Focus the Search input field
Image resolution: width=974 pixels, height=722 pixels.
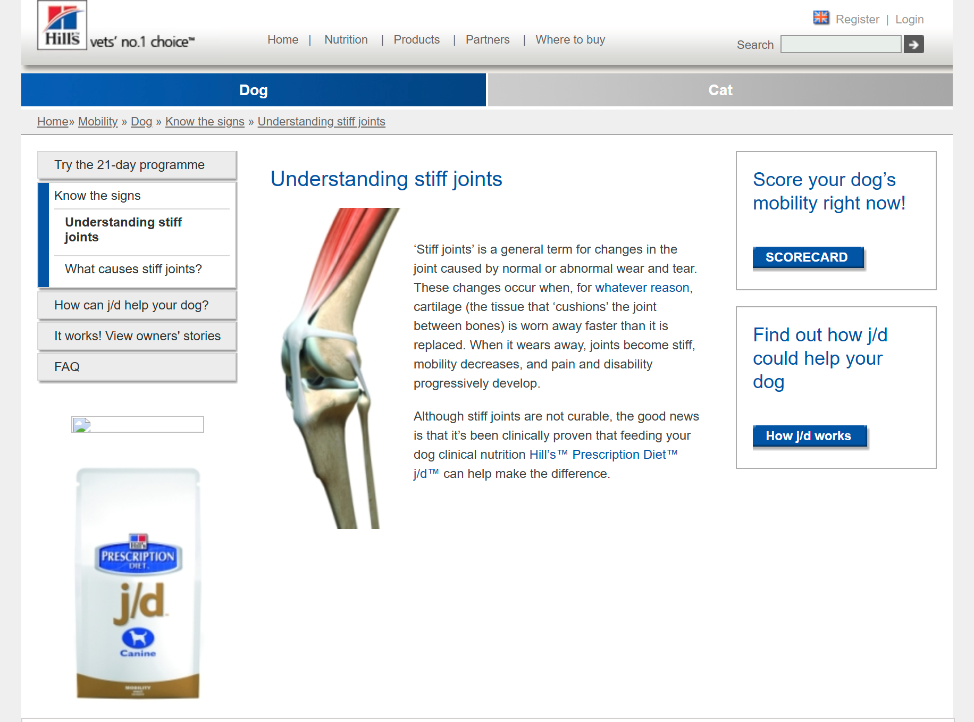(x=841, y=44)
